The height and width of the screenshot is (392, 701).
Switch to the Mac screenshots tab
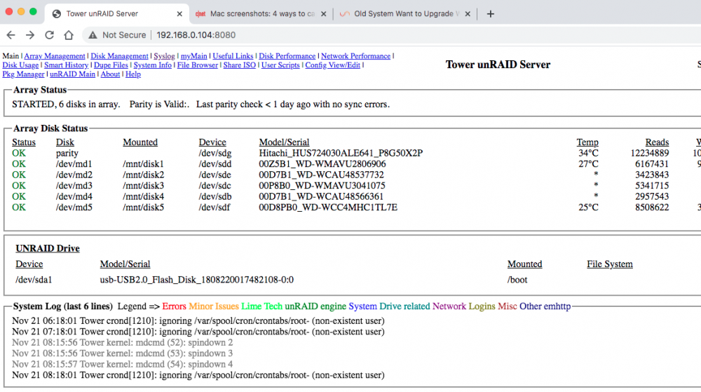261,14
